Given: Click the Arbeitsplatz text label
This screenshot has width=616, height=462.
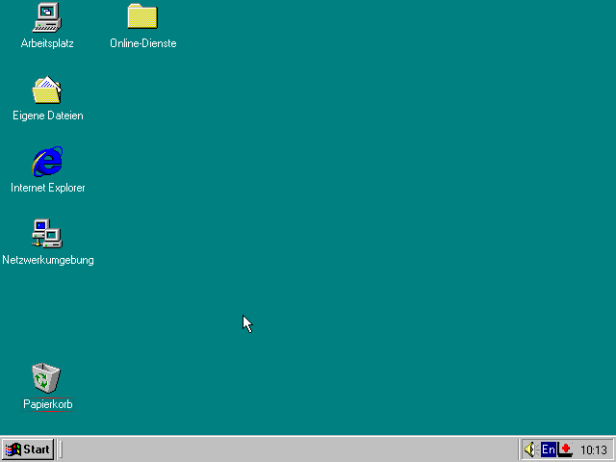Looking at the screenshot, I should pyautogui.click(x=47, y=43).
